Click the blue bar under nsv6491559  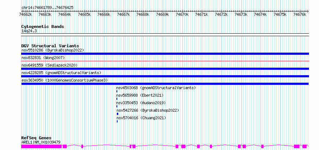165,69
